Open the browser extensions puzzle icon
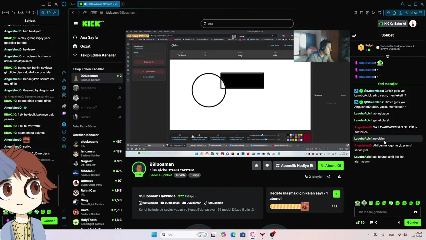The image size is (426, 240). pyautogui.click(x=394, y=13)
